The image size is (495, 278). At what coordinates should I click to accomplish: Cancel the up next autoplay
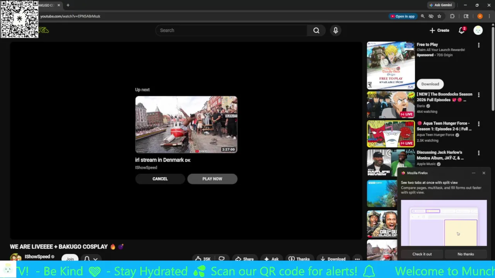(160, 179)
